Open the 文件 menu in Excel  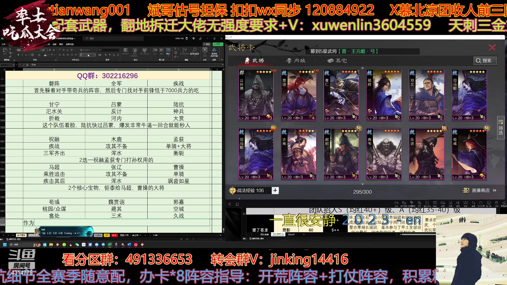(x=3, y=44)
